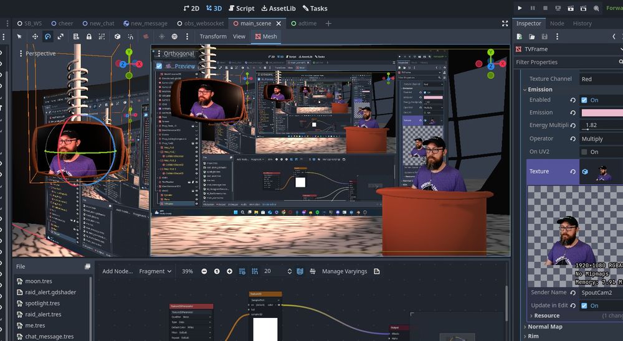Show generated shader code icon
Screen dimensions: 623x341
point(377,271)
